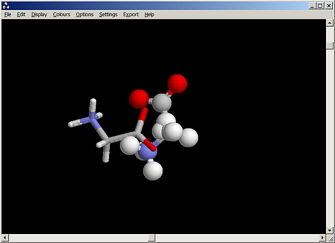335x243 pixels.
Task: Click the horizontal scrollbar left arrow
Action: coord(4,238)
